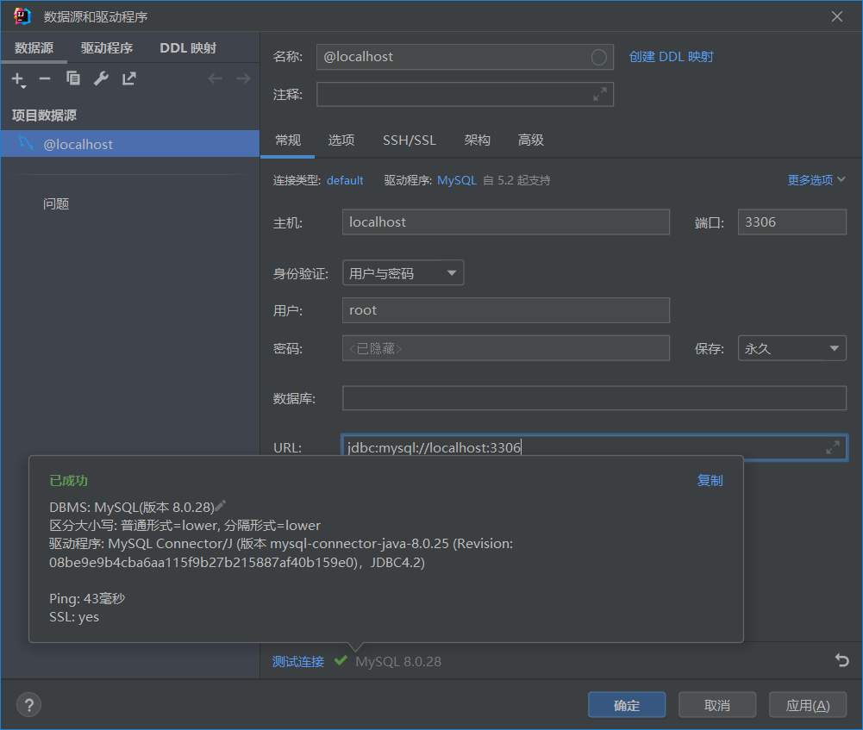Click the duplicate data source icon

pyautogui.click(x=73, y=79)
